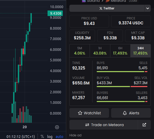The width and height of the screenshot is (154, 139).
Task: Click Trade on Meteora button
Action: [x=104, y=125]
